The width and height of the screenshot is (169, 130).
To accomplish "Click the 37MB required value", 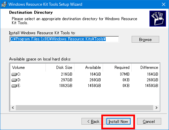I will [125, 74].
